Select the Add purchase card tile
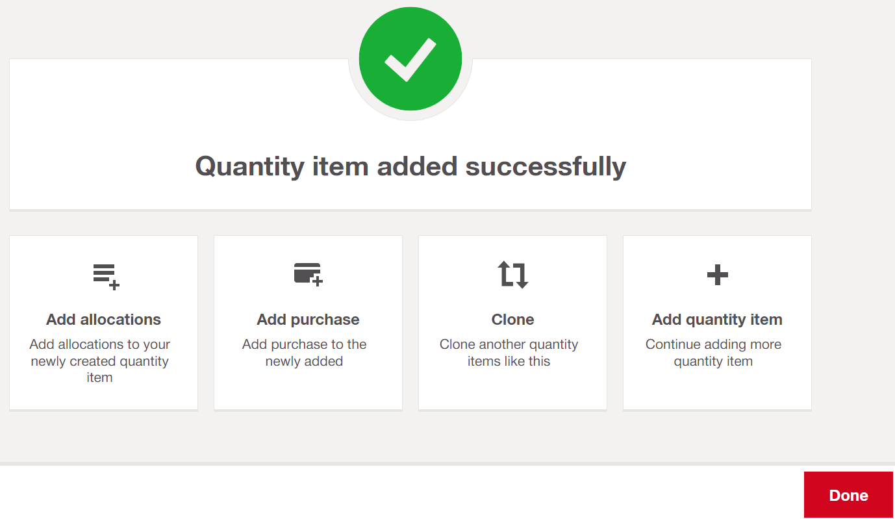 308,323
